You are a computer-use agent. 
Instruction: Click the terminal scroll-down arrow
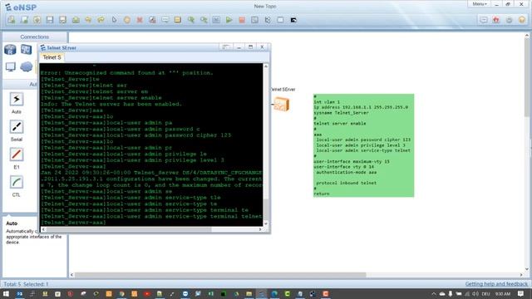click(266, 223)
